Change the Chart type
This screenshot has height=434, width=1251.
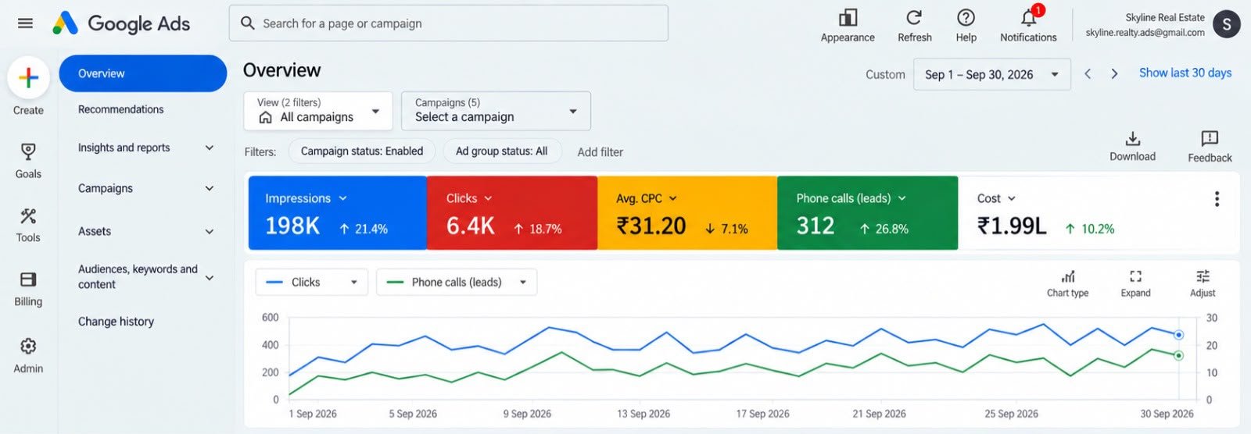coord(1067,283)
